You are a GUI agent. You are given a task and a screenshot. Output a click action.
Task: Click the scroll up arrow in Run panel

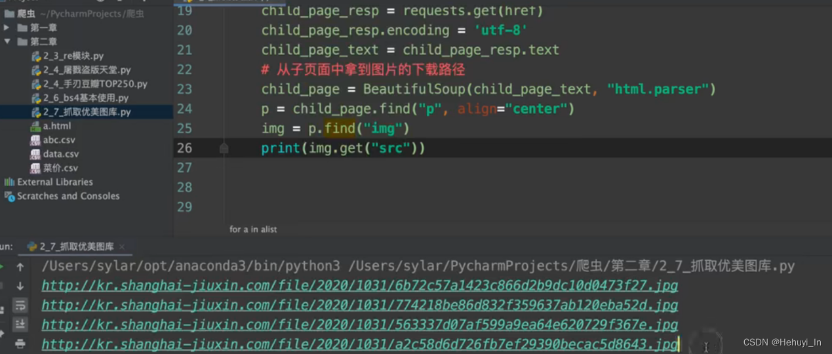coord(20,267)
